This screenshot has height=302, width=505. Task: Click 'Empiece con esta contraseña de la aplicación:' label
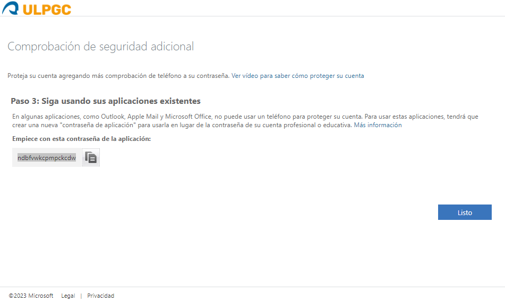[81, 139]
